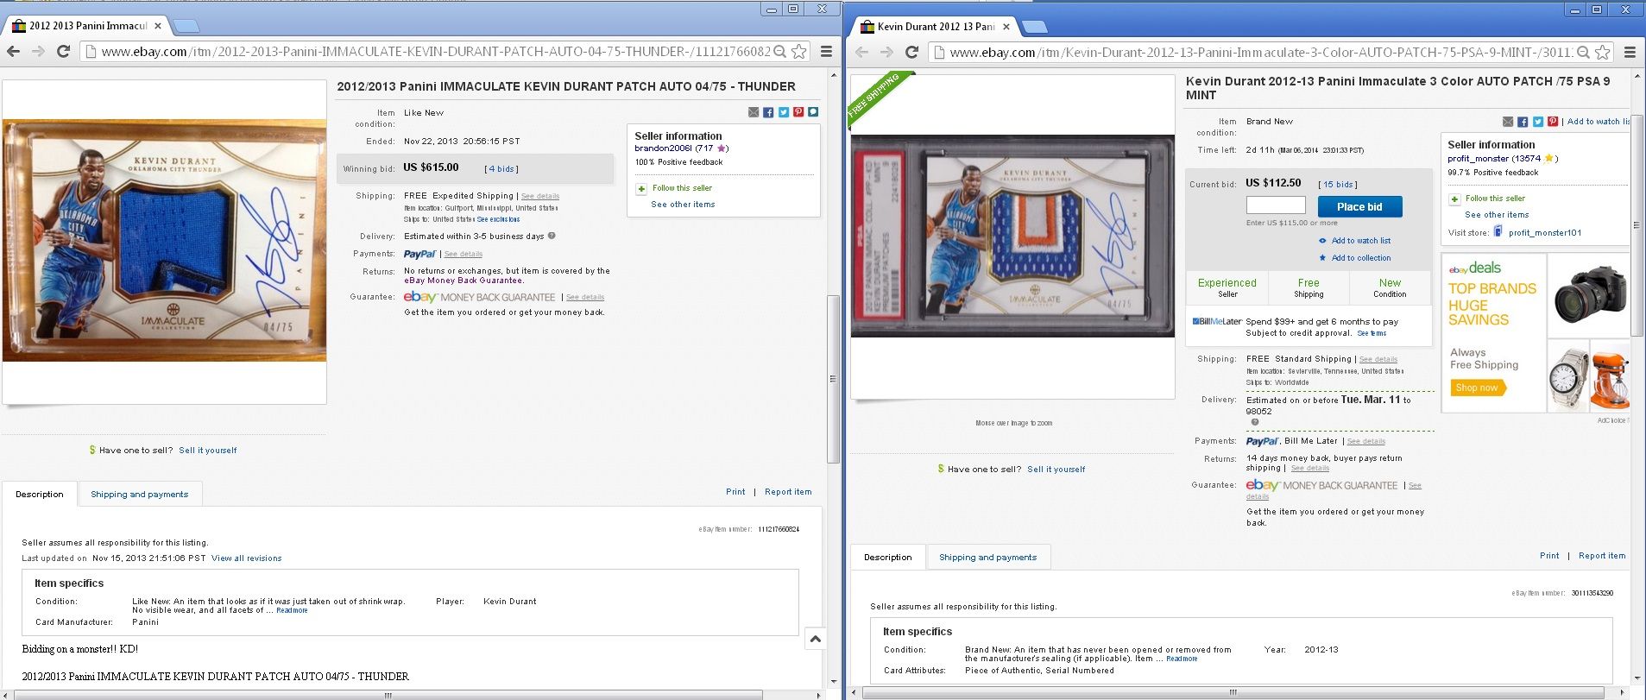The height and width of the screenshot is (700, 1646).
Task: Share PSA 9 listing on Twitter
Action: tap(1538, 122)
